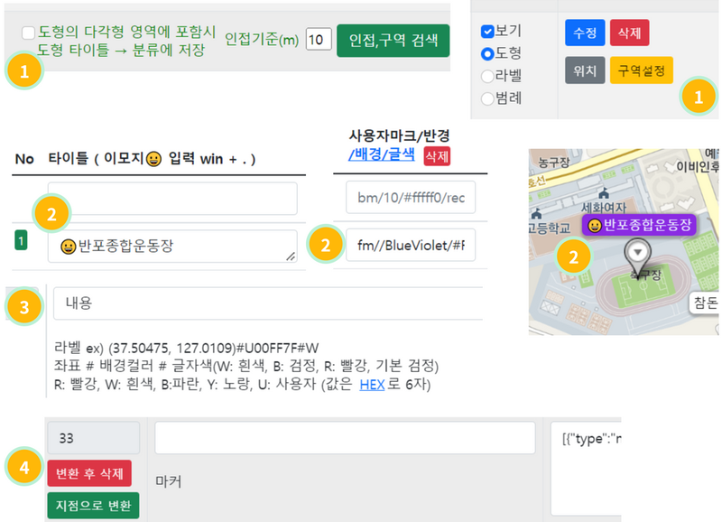Click the green No 1 row badge

pyautogui.click(x=22, y=241)
